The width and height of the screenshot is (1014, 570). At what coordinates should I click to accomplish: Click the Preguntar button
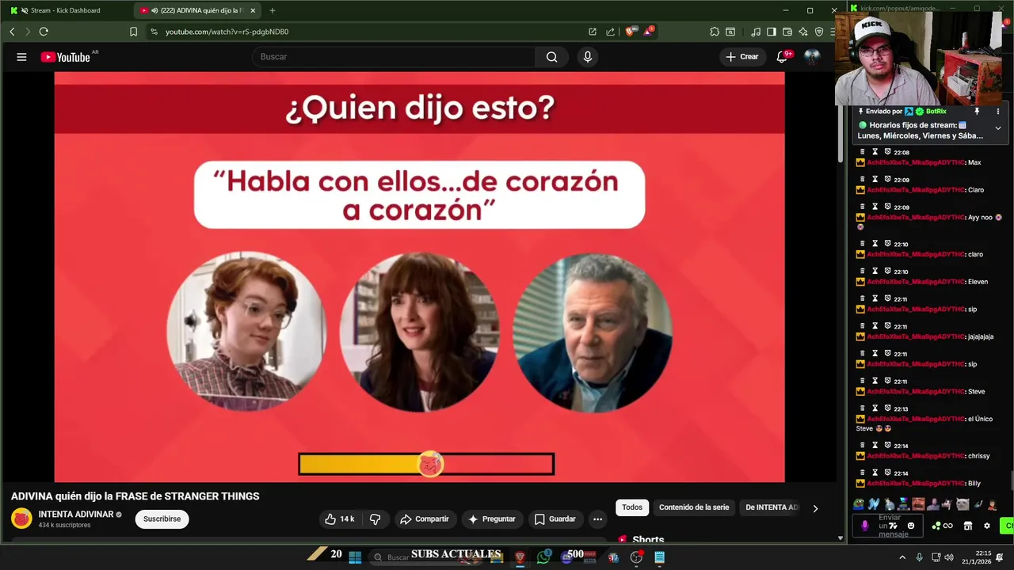coord(492,519)
